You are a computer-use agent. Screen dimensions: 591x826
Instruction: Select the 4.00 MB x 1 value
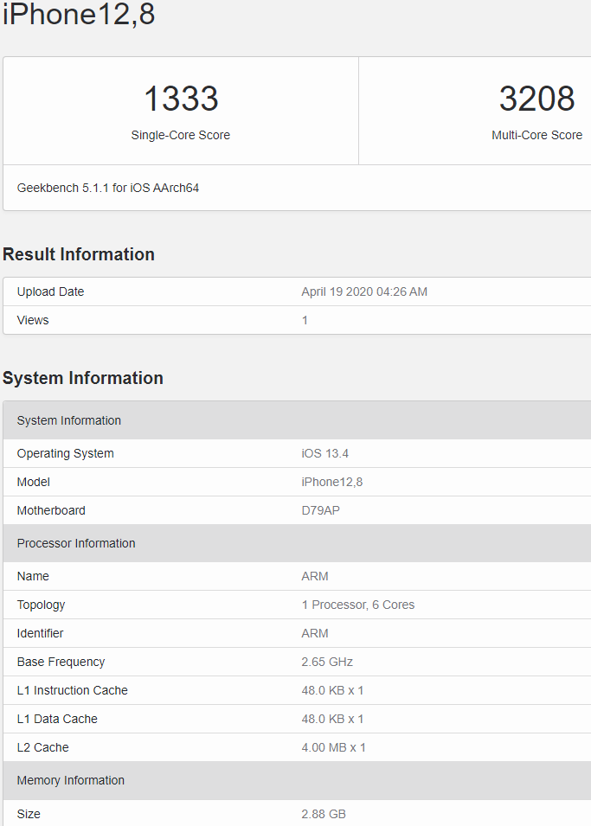[333, 747]
